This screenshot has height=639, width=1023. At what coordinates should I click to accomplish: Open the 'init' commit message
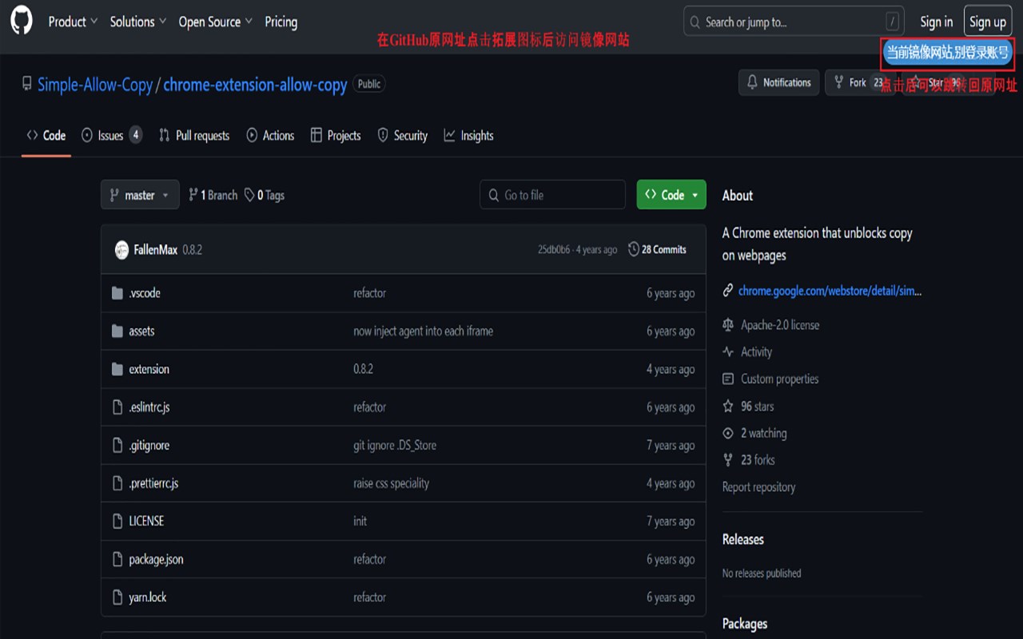pyautogui.click(x=360, y=521)
